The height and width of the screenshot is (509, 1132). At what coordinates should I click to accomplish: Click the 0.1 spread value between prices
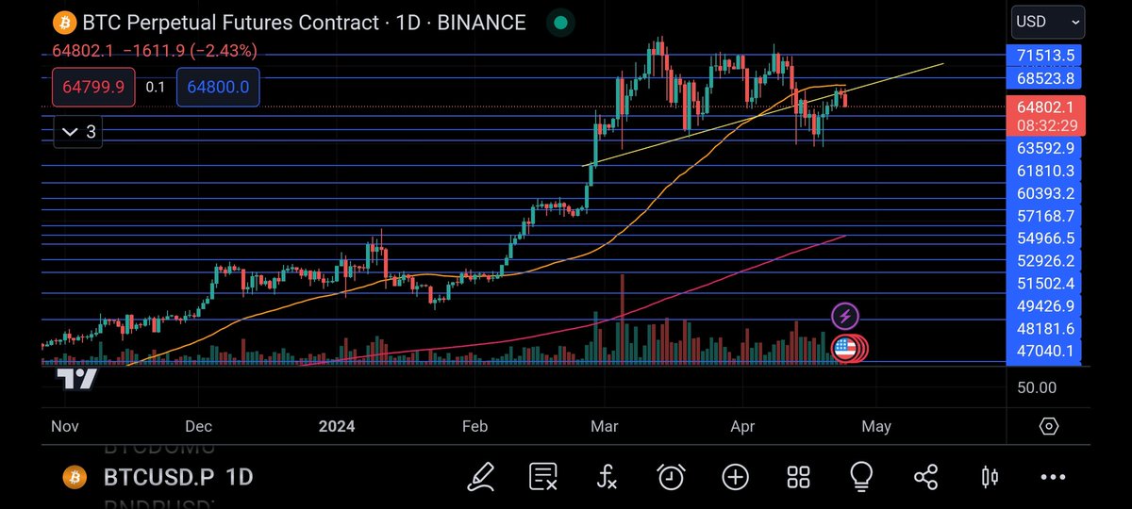pos(156,87)
